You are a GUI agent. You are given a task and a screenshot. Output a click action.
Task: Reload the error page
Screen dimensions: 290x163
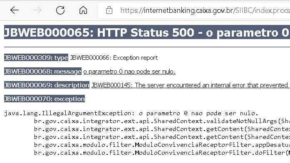[x=60, y=10]
